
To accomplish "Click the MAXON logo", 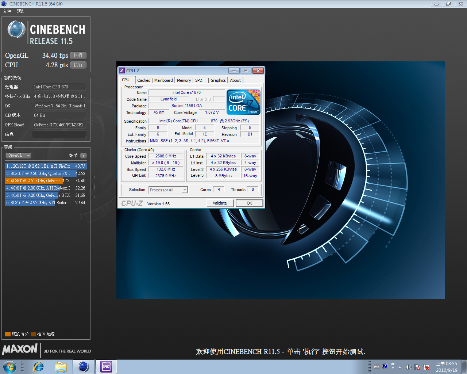I will click(x=20, y=349).
